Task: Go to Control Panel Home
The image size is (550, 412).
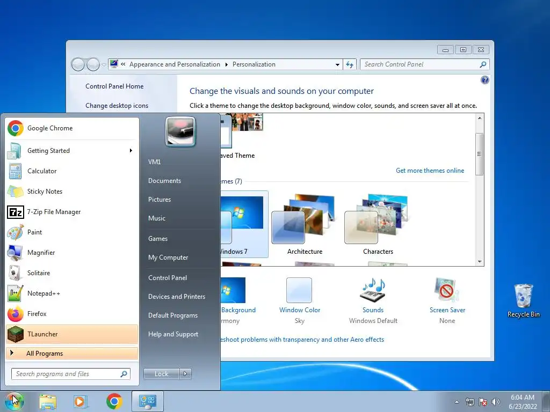Action: (x=114, y=86)
